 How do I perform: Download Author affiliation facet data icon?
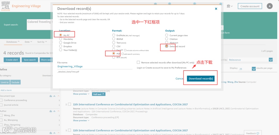[55, 133]
